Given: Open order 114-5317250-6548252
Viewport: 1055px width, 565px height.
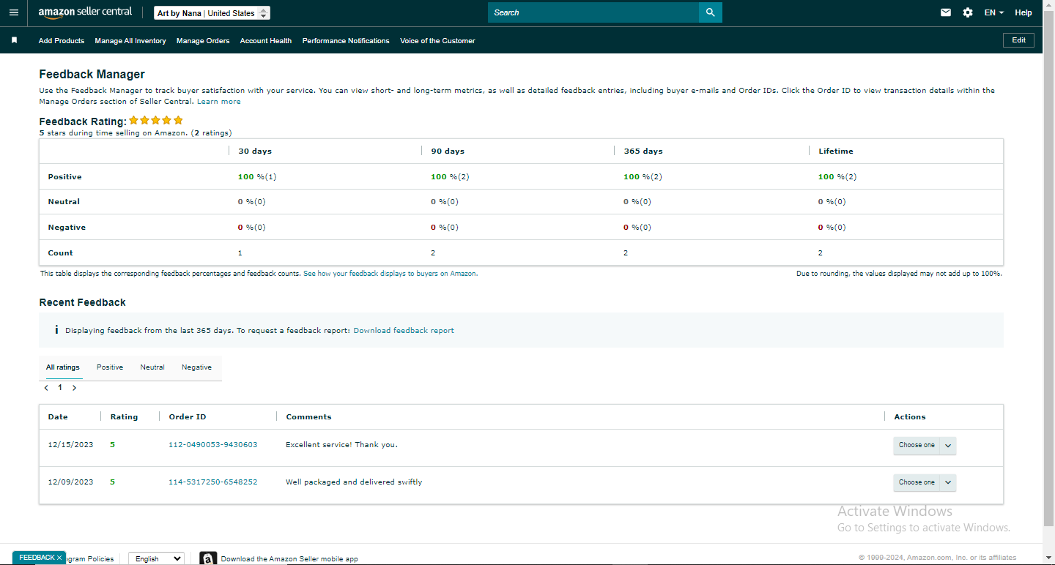Looking at the screenshot, I should click(x=213, y=482).
